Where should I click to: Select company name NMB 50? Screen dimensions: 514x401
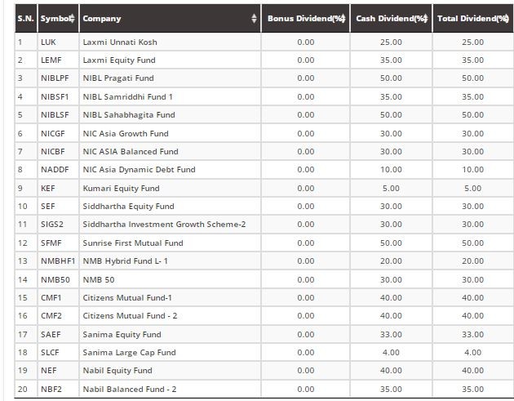coord(99,280)
